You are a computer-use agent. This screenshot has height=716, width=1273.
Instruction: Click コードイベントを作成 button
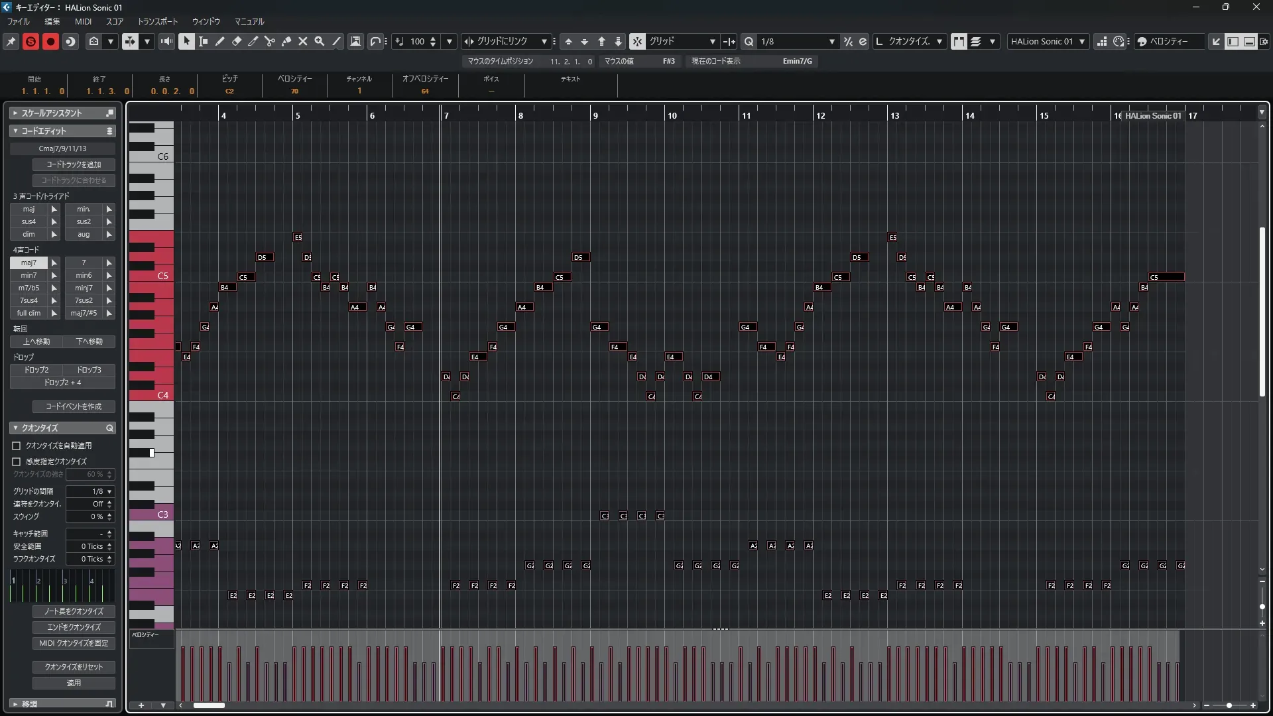point(74,406)
